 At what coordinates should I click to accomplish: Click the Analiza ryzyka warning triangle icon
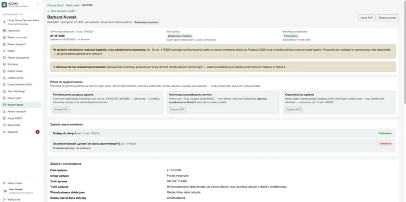tap(4, 78)
